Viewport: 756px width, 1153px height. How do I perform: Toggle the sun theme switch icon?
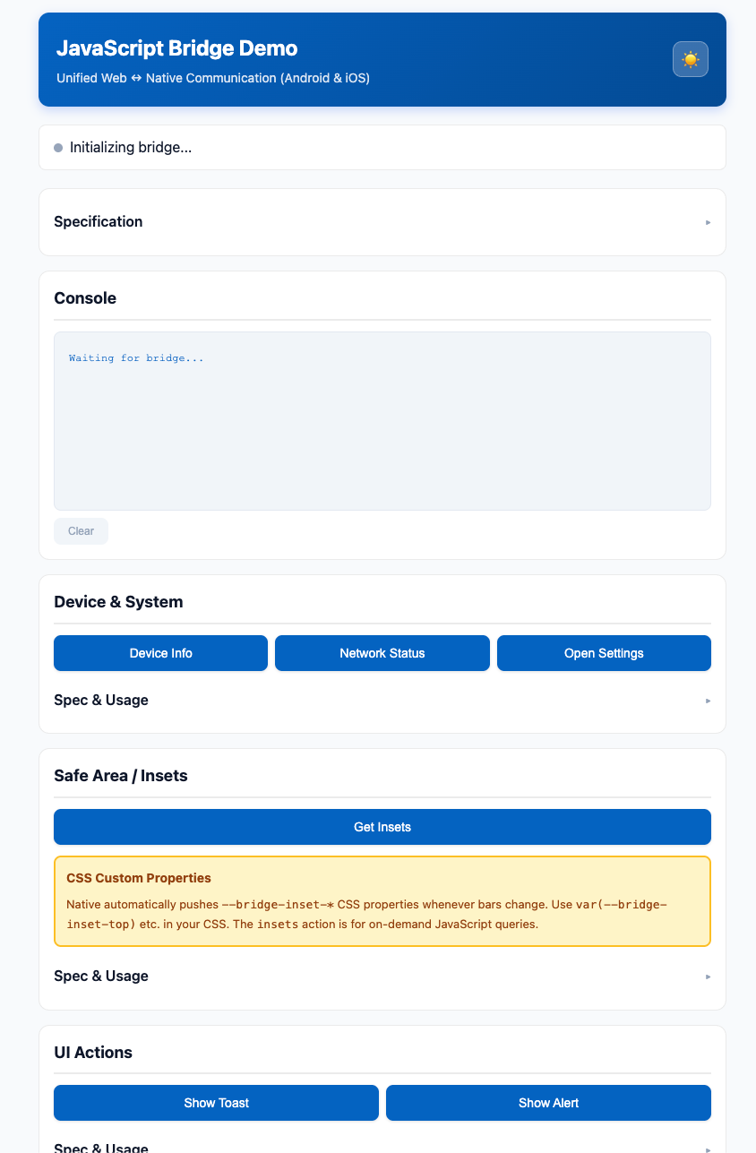[690, 59]
